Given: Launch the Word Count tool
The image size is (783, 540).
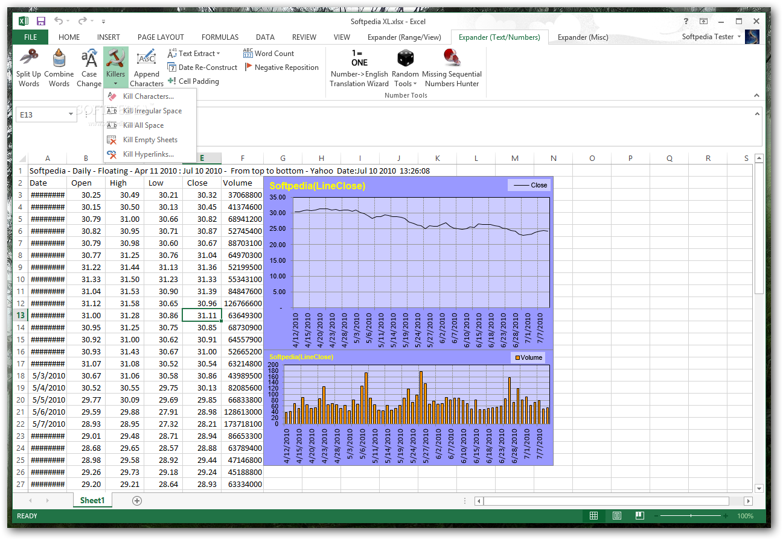Looking at the screenshot, I should click(269, 54).
